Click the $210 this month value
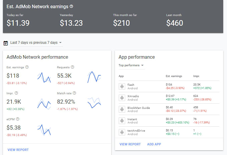Viewport: 227px width, 155px height. point(121,23)
